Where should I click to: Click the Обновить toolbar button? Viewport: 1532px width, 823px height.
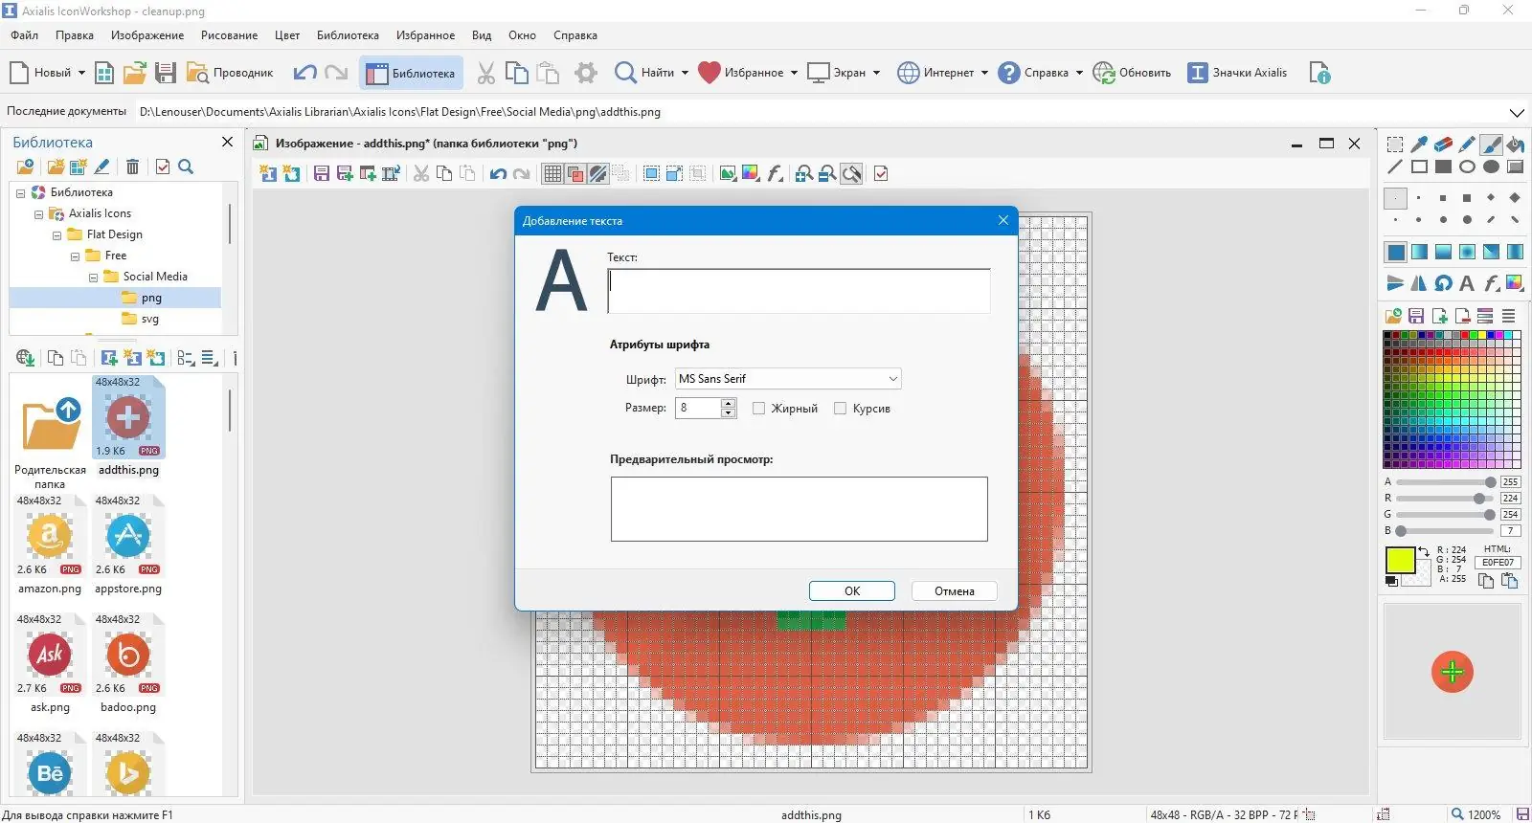(x=1132, y=73)
